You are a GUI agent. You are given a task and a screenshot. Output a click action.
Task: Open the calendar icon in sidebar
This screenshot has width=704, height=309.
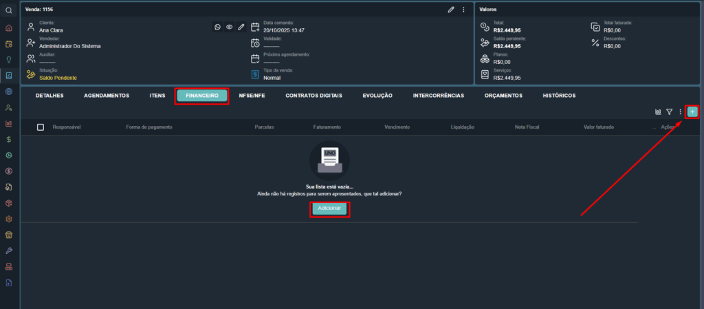[x=8, y=44]
